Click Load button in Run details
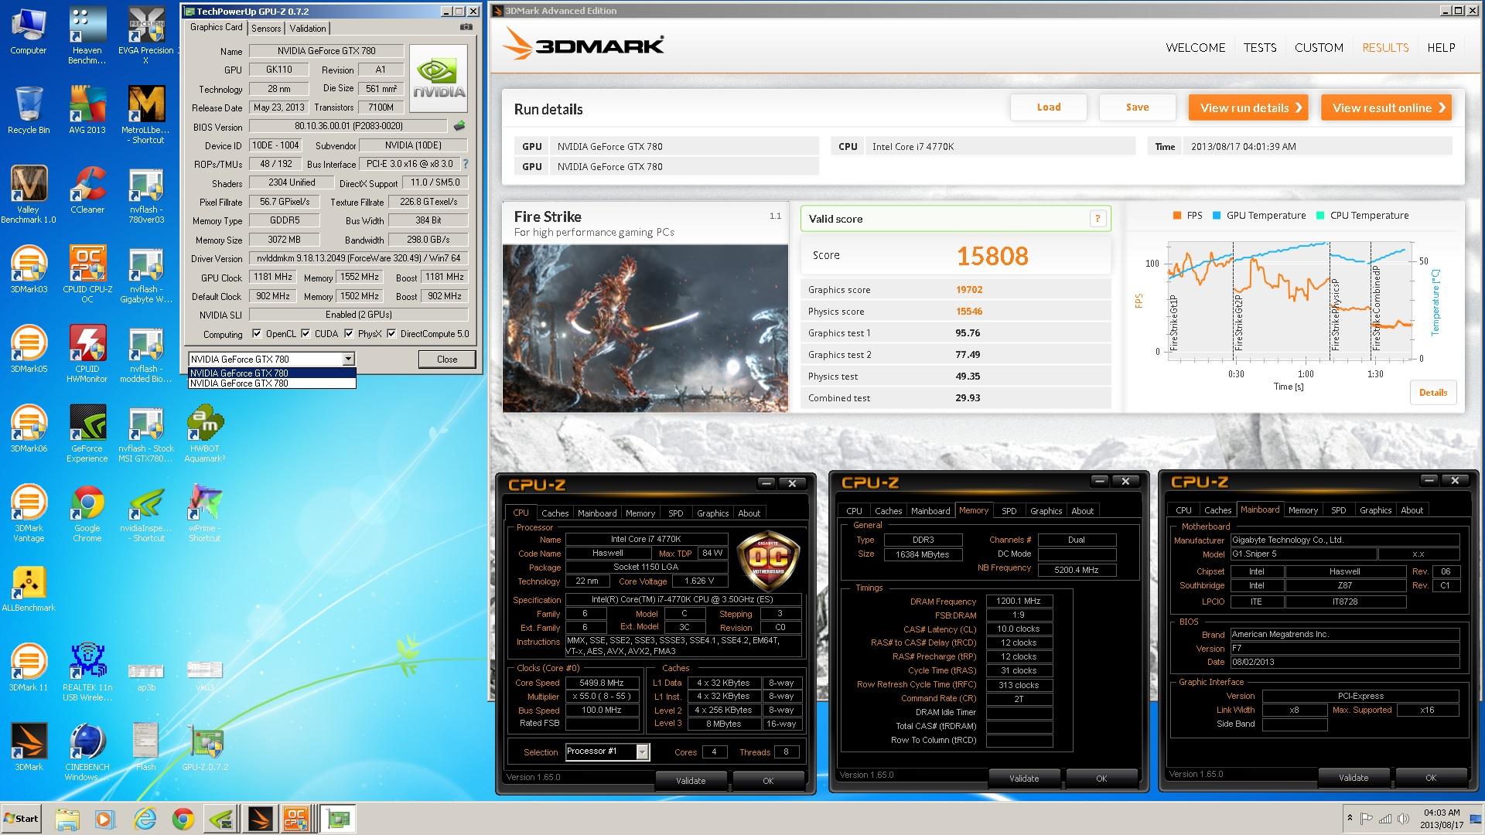 pyautogui.click(x=1048, y=107)
